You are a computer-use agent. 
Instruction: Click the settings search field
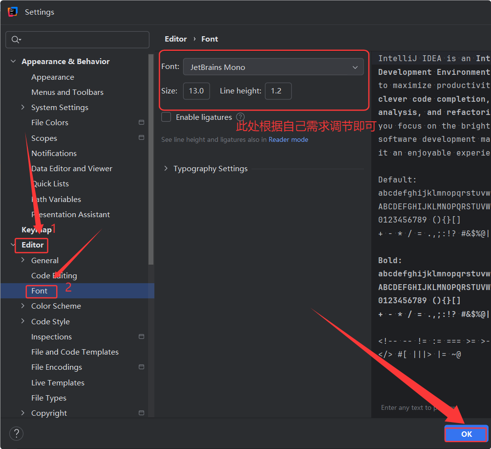pyautogui.click(x=77, y=40)
